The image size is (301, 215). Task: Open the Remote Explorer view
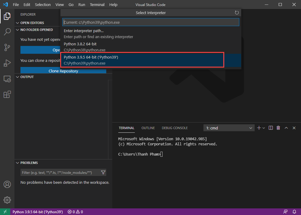(x=7, y=79)
